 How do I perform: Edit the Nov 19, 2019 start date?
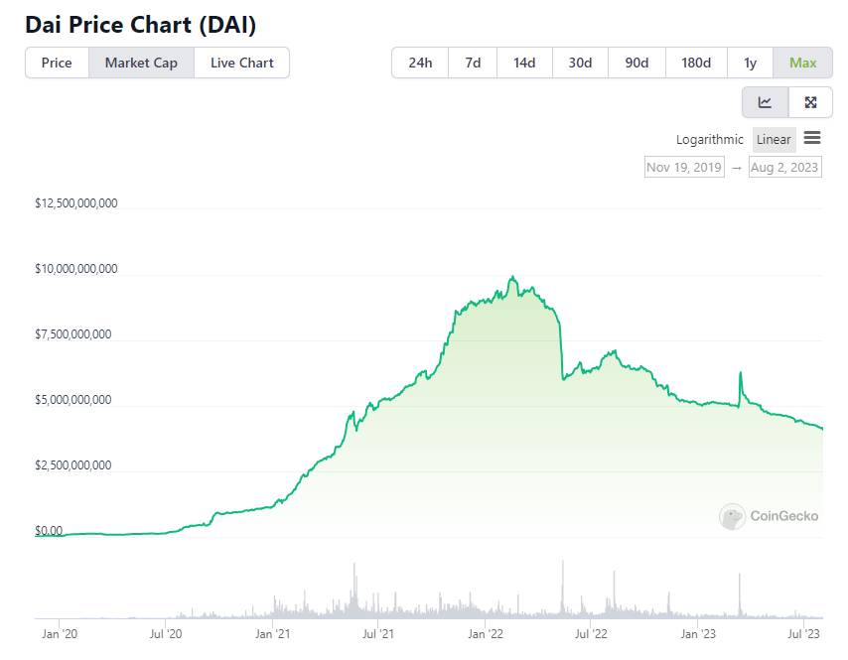pyautogui.click(x=684, y=167)
